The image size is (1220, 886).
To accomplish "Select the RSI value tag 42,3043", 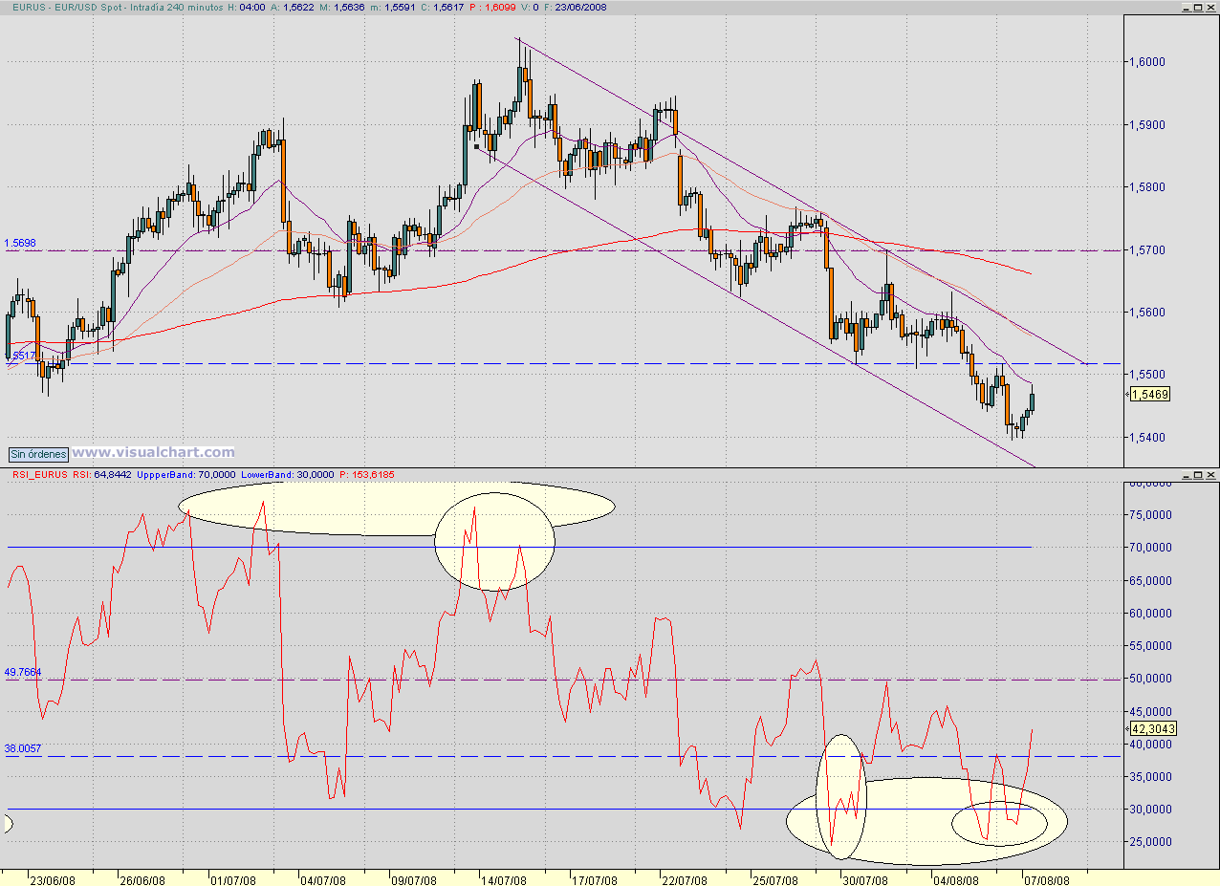I will pyautogui.click(x=1152, y=728).
